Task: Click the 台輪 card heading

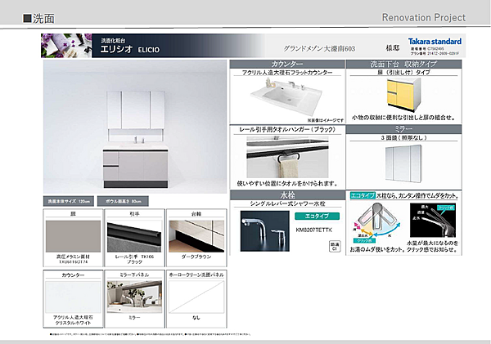Action: 196,214
